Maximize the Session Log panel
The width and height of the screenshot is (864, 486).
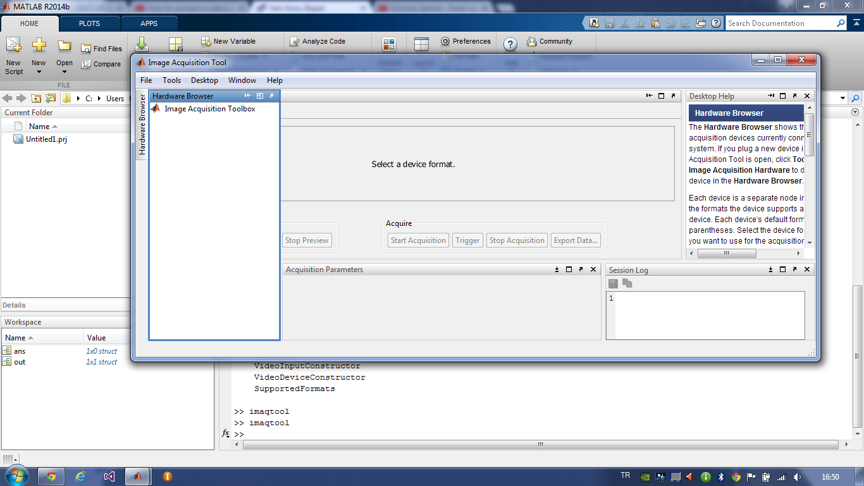click(x=782, y=269)
